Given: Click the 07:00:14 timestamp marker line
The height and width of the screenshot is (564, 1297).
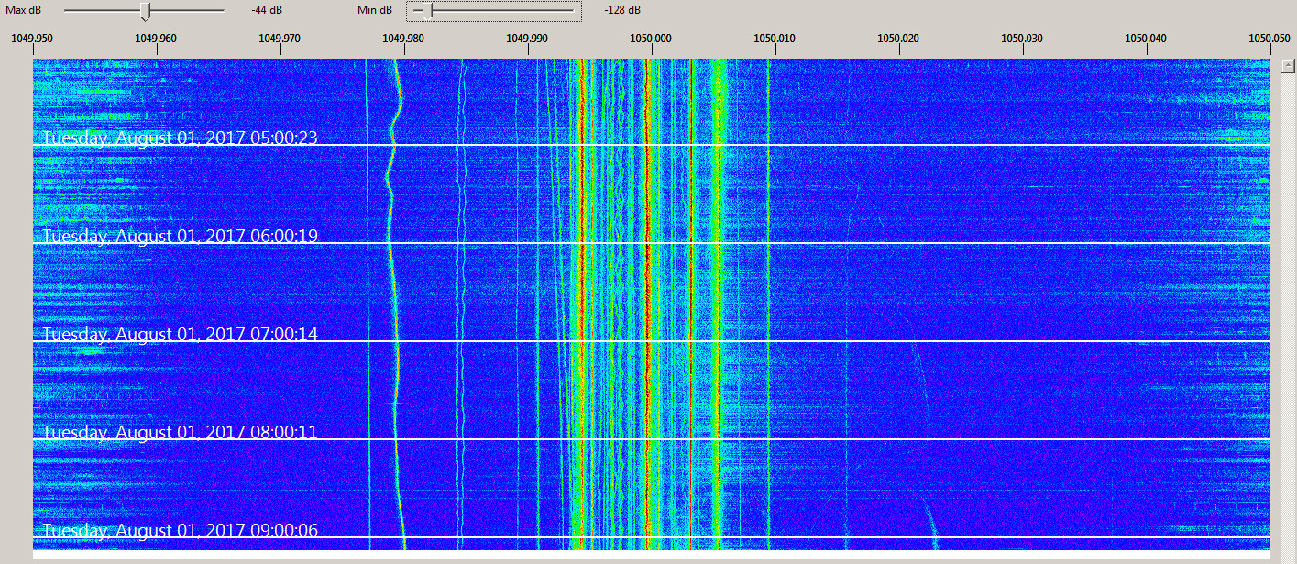Looking at the screenshot, I should click(652, 341).
